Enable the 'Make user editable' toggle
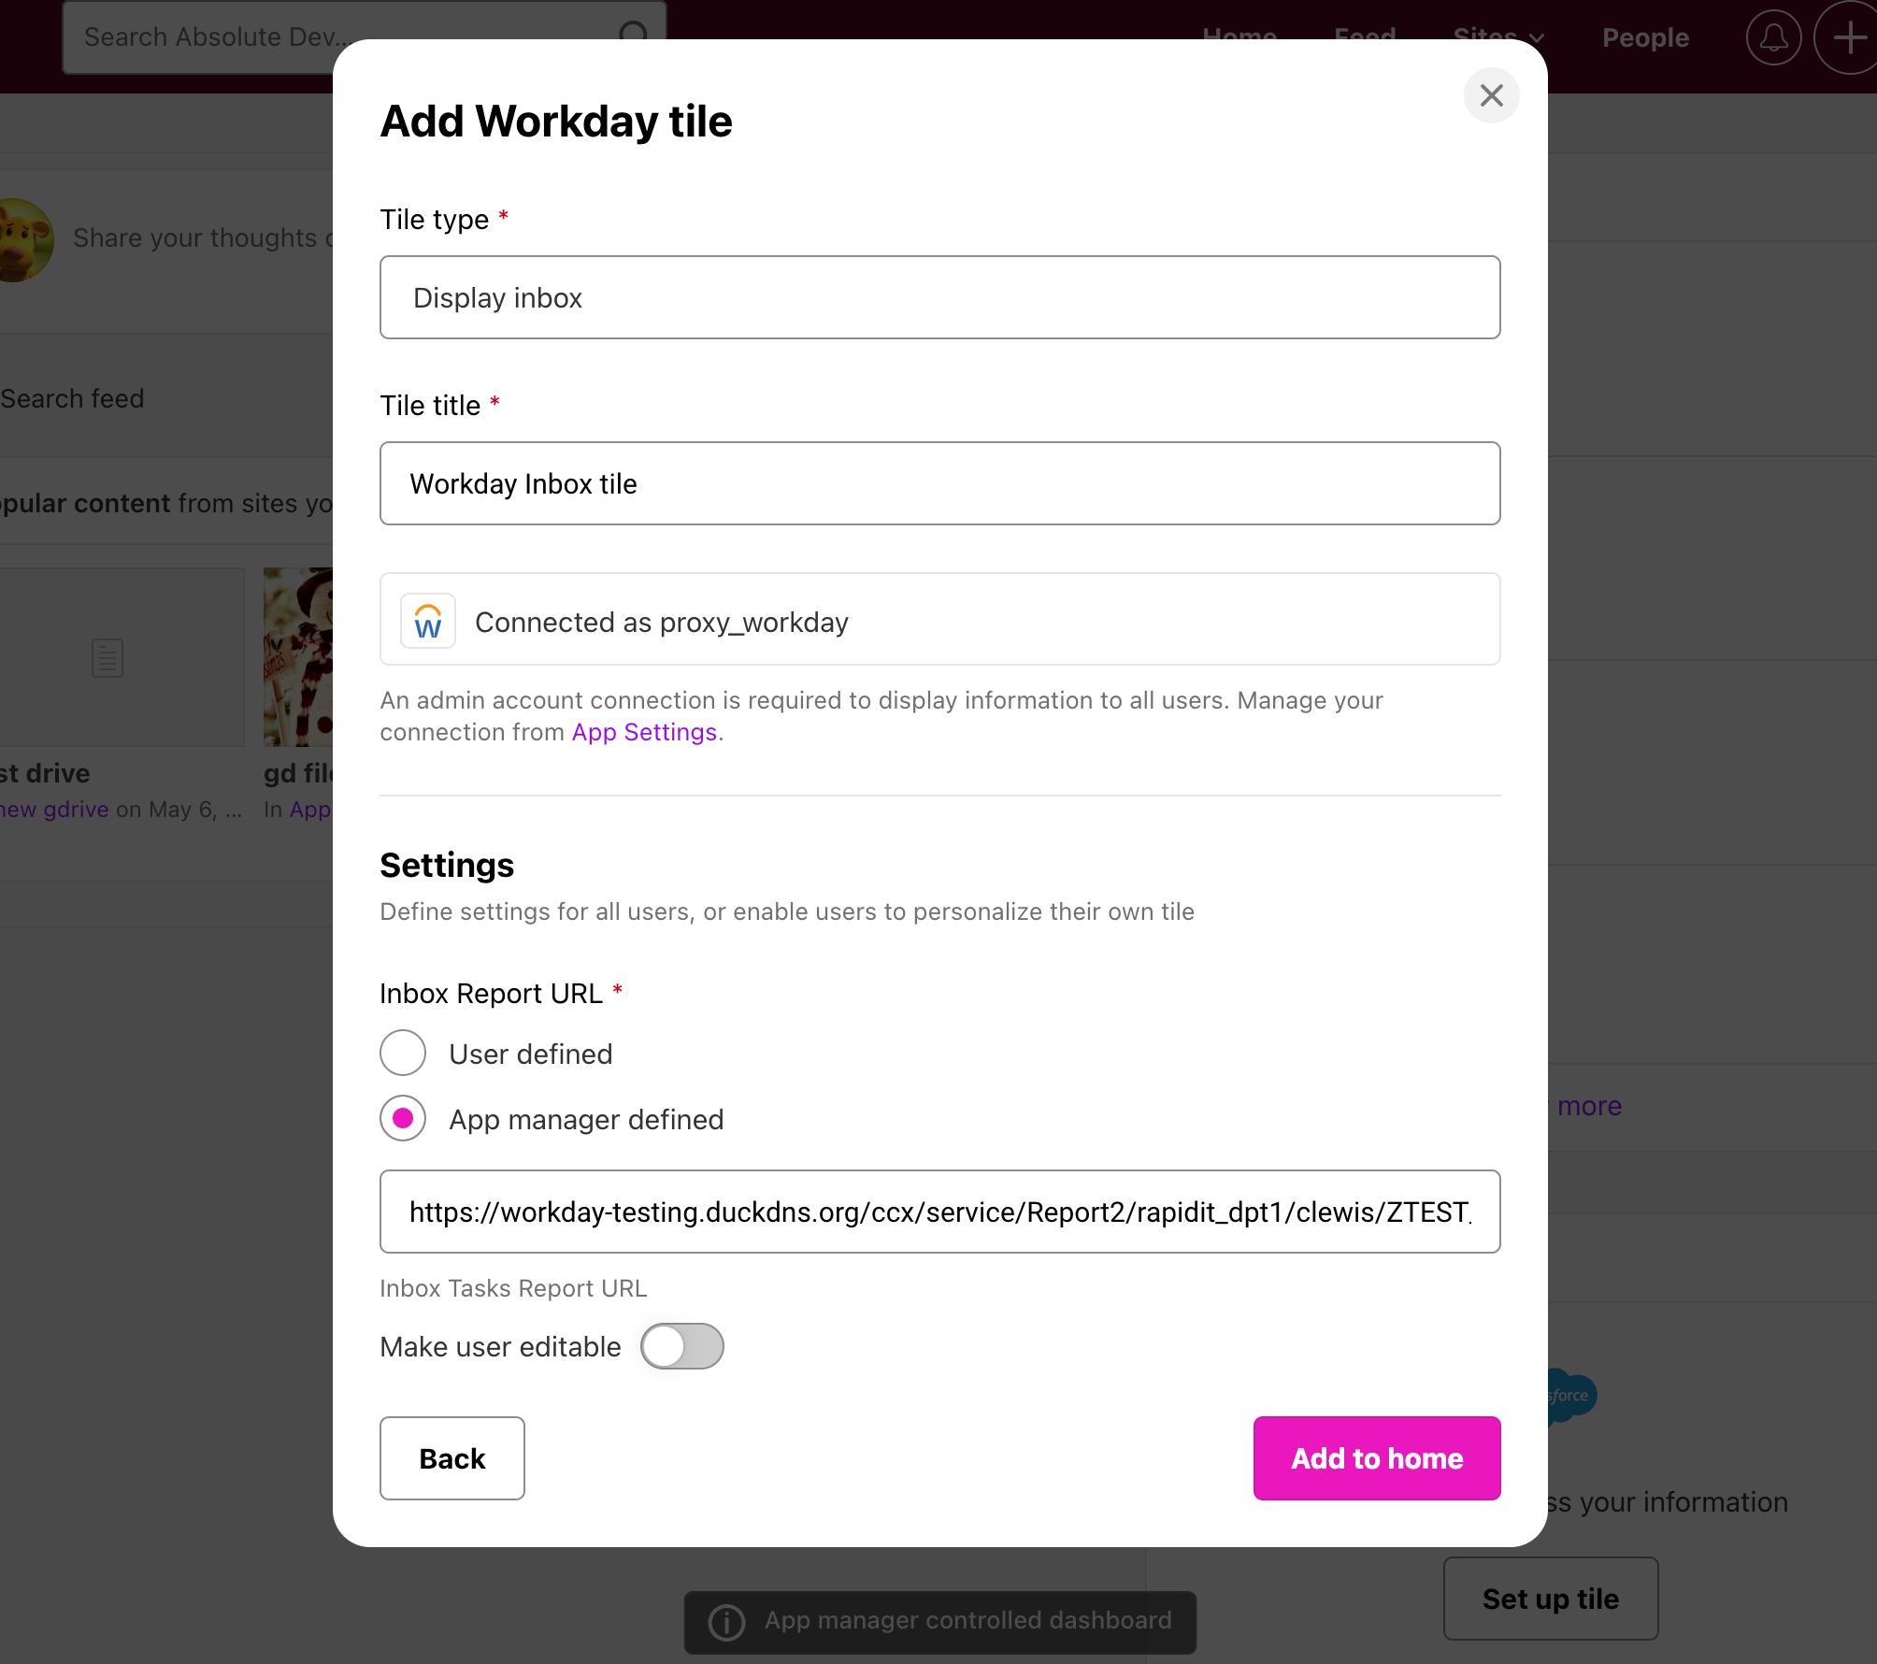The width and height of the screenshot is (1877, 1664). click(x=682, y=1346)
